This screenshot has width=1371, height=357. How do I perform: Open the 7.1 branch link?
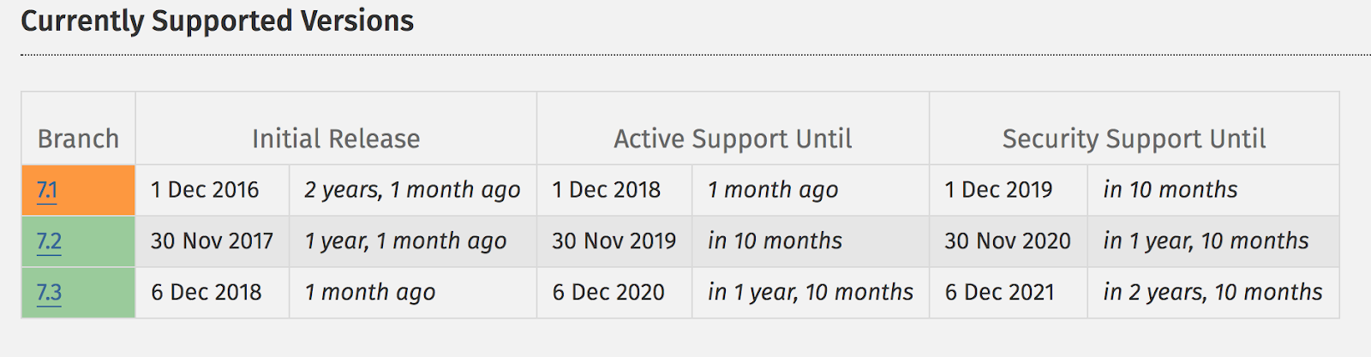coord(47,190)
